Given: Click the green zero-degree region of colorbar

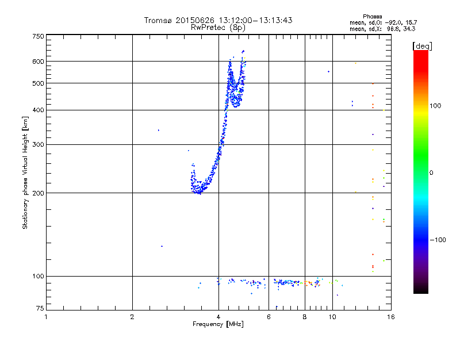Looking at the screenshot, I should coord(421,172).
